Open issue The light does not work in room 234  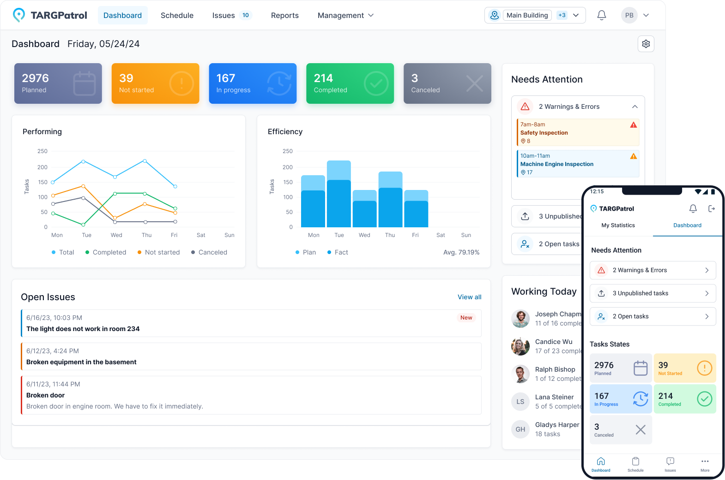point(251,323)
